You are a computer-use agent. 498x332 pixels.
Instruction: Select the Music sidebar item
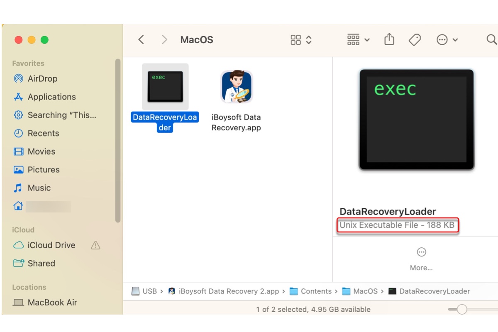coord(39,188)
